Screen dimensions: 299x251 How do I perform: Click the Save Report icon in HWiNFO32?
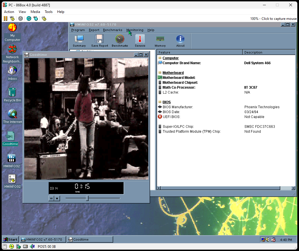tap(99, 41)
